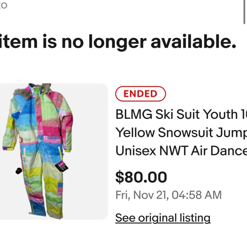Click the red ENDED status badge
Viewport: 247px width, 242px height.
click(x=140, y=94)
